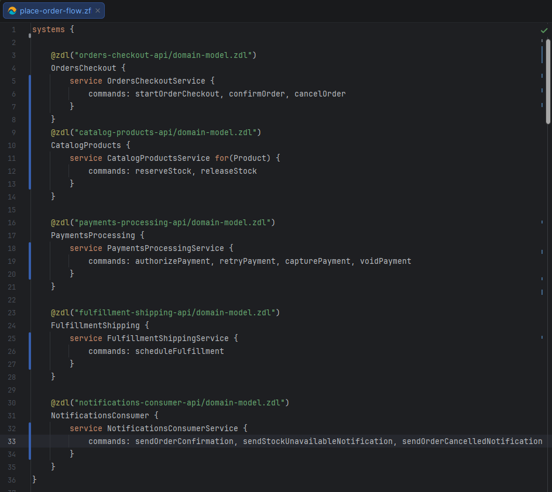Screen dimensions: 552x492
Task: Click the sendStockUnavailableNotification command
Action: [x=317, y=442]
